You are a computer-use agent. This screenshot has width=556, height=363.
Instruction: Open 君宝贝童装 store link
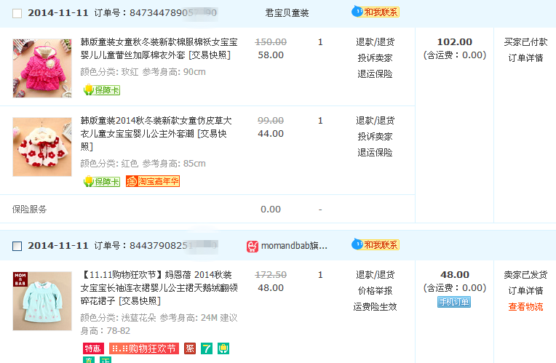(287, 13)
